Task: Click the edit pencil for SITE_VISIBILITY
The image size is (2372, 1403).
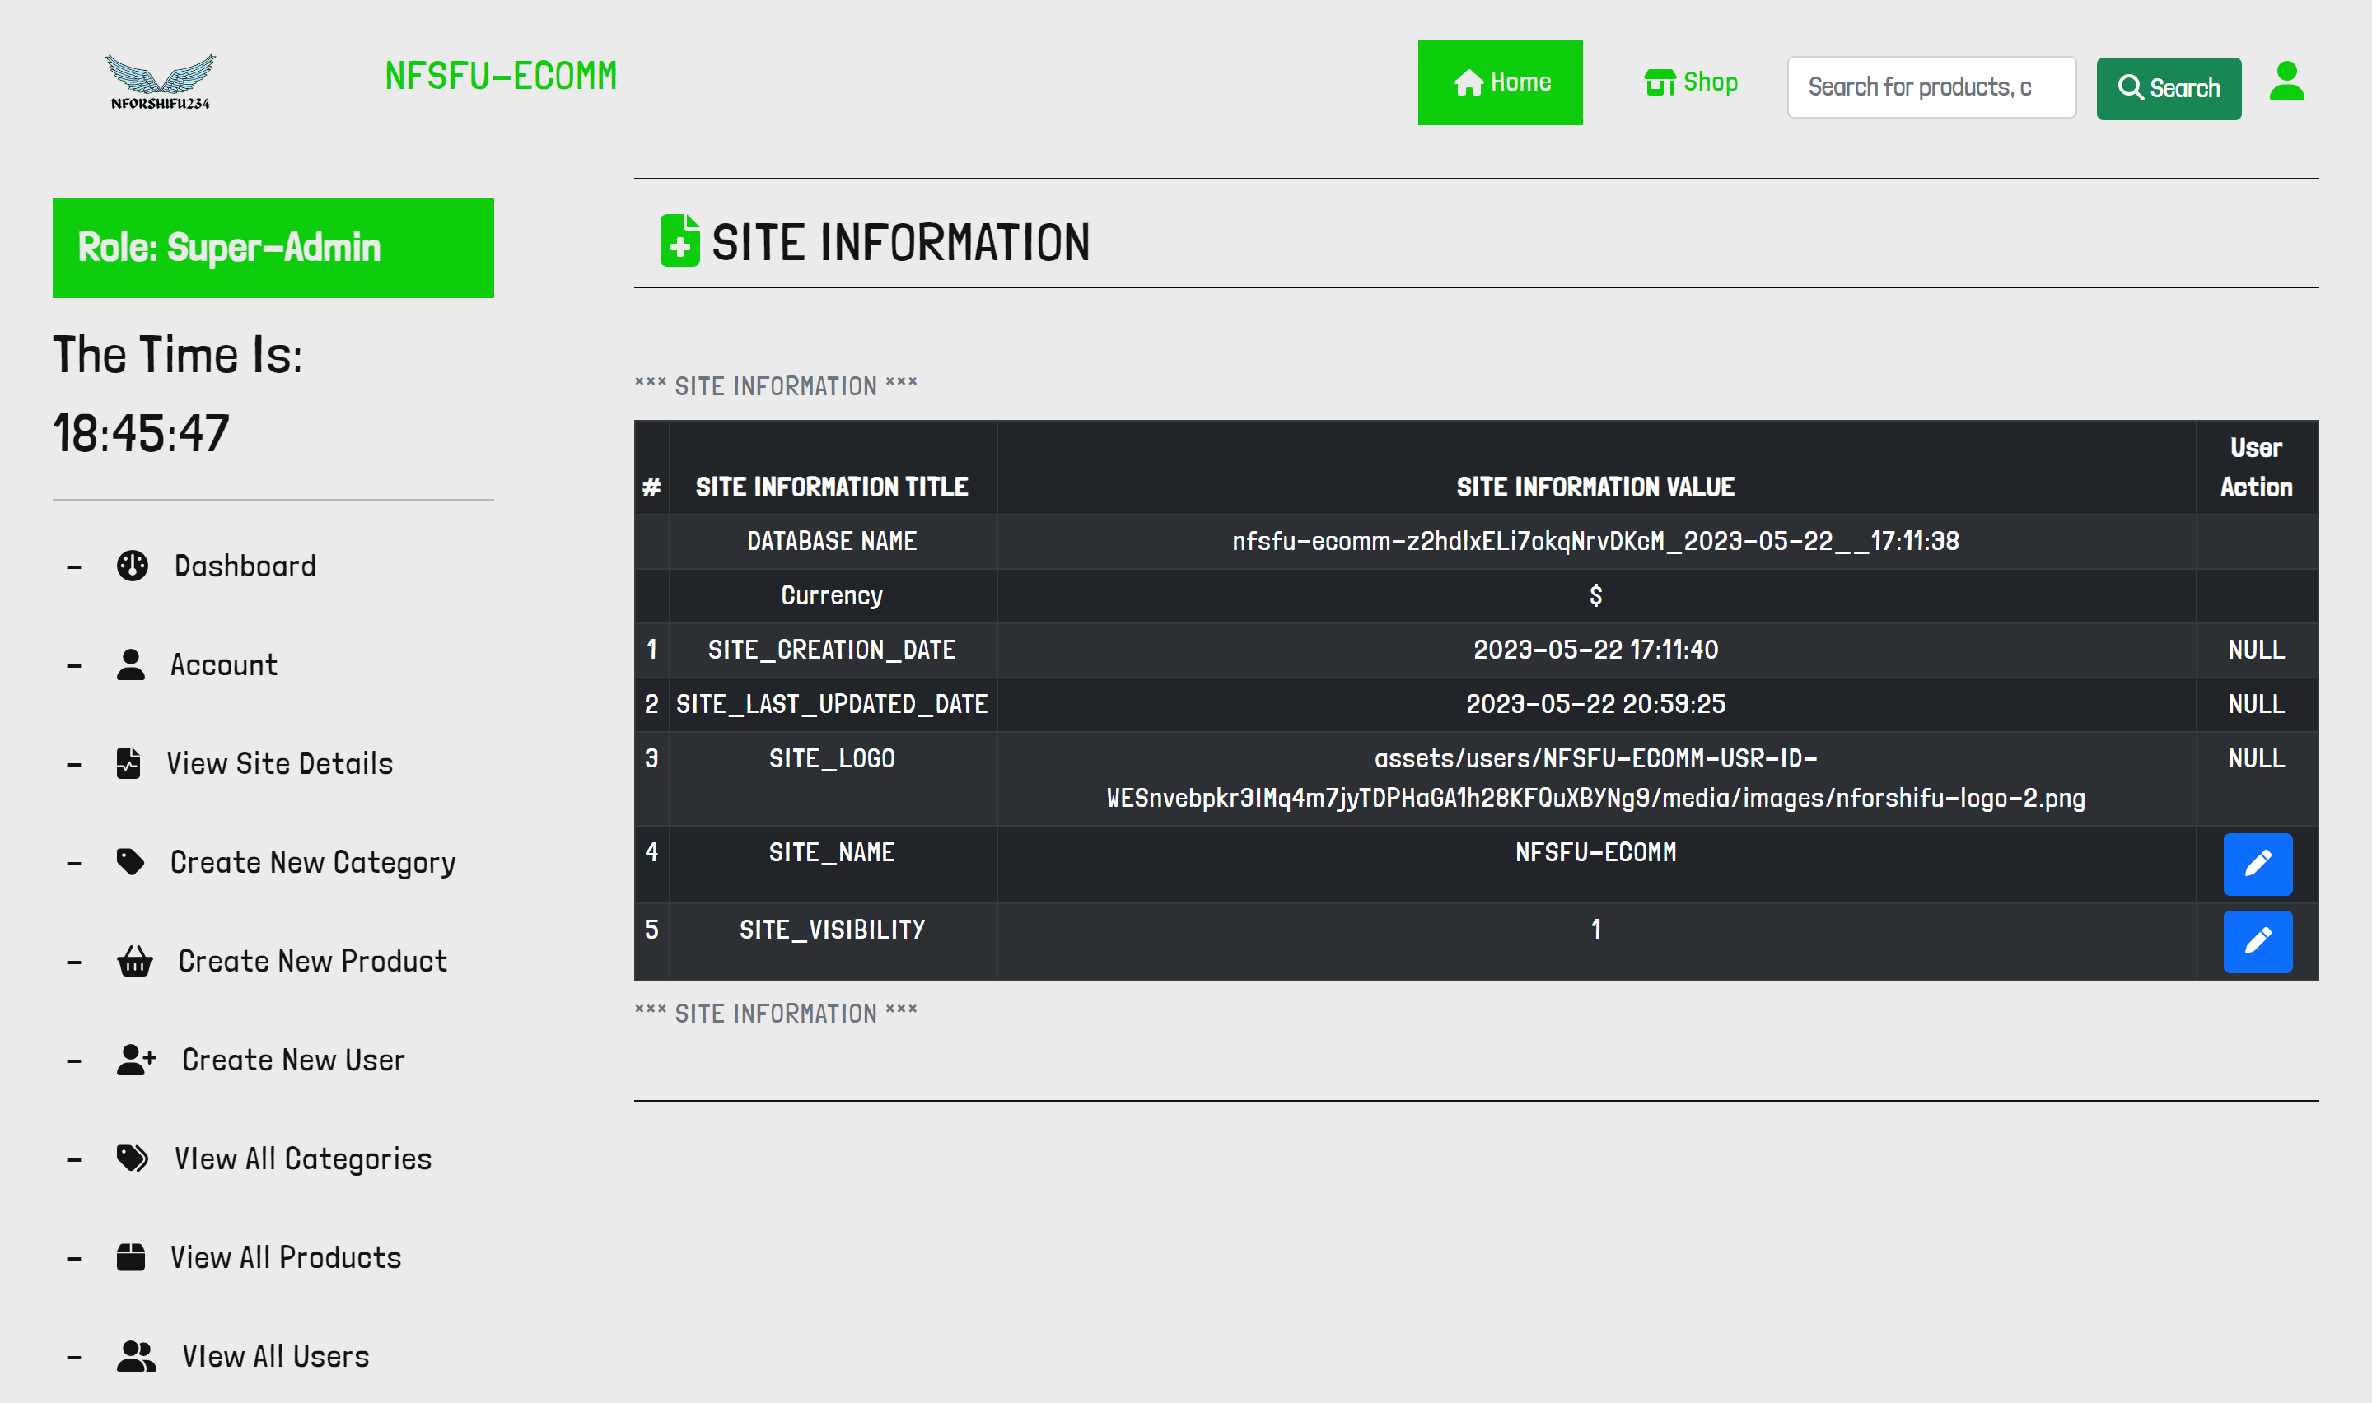Action: pos(2257,941)
